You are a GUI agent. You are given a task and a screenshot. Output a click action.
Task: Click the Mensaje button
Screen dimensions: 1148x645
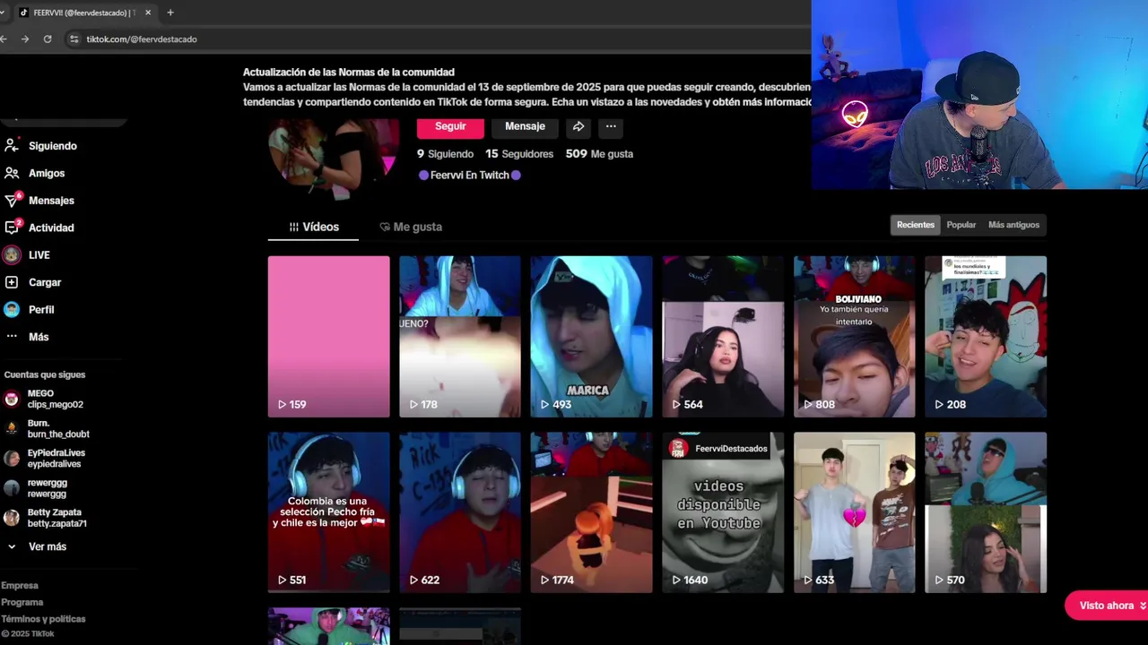click(x=525, y=126)
